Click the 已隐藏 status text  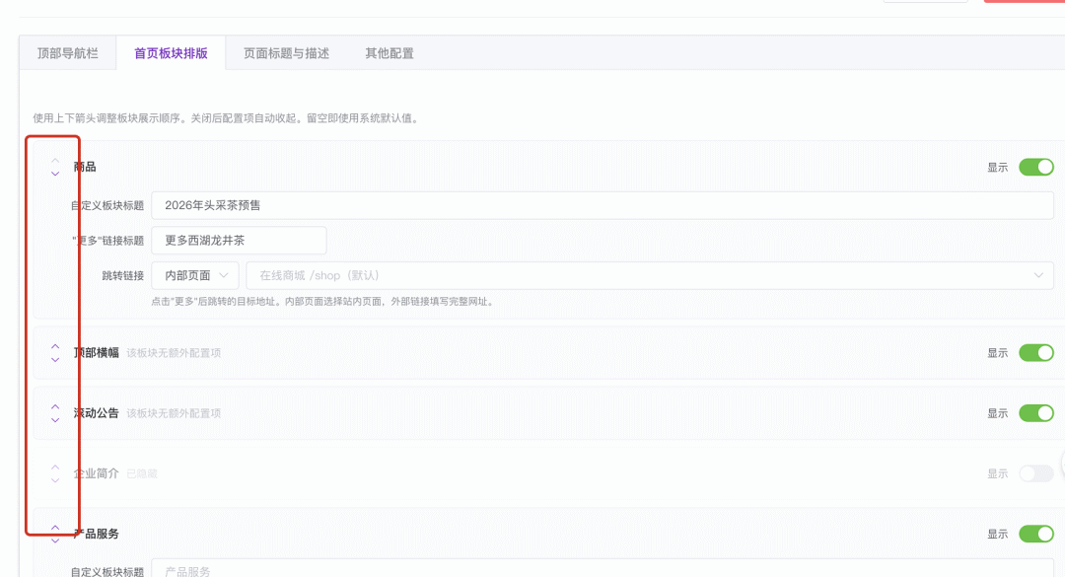142,473
